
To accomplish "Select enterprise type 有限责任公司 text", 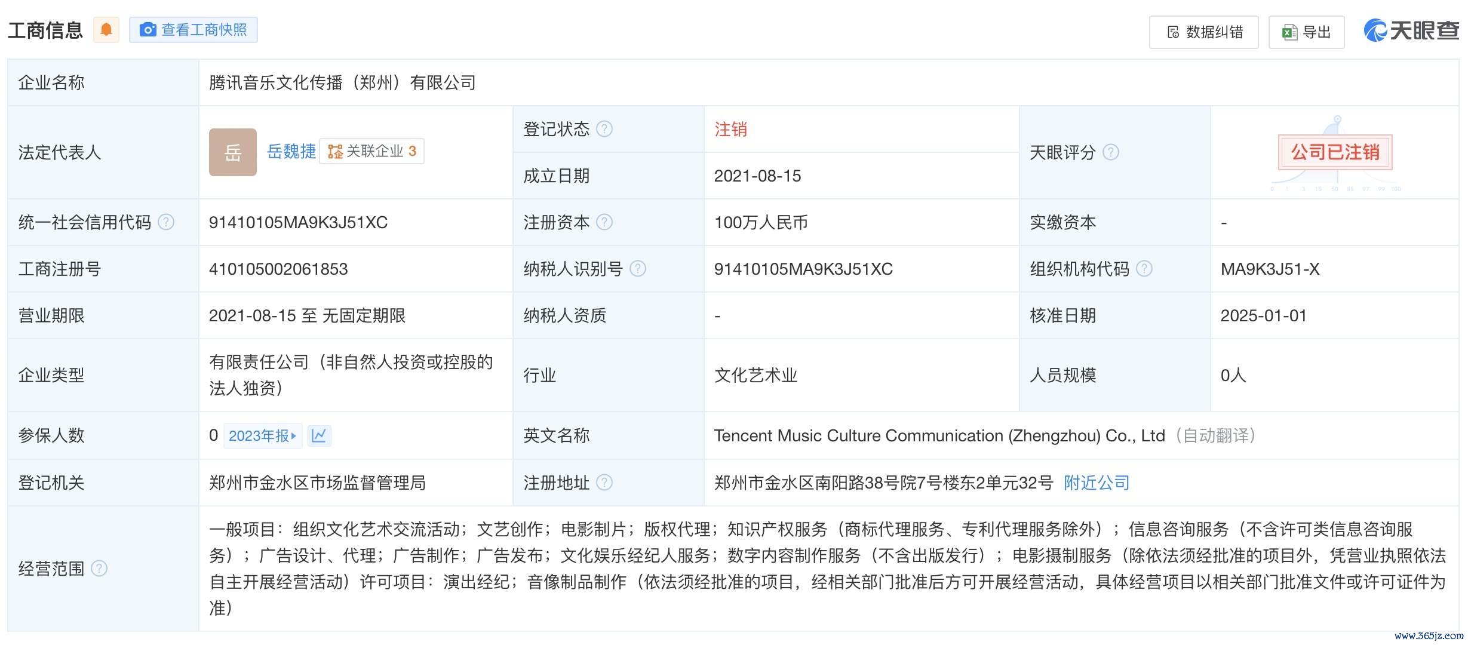I will [x=351, y=375].
